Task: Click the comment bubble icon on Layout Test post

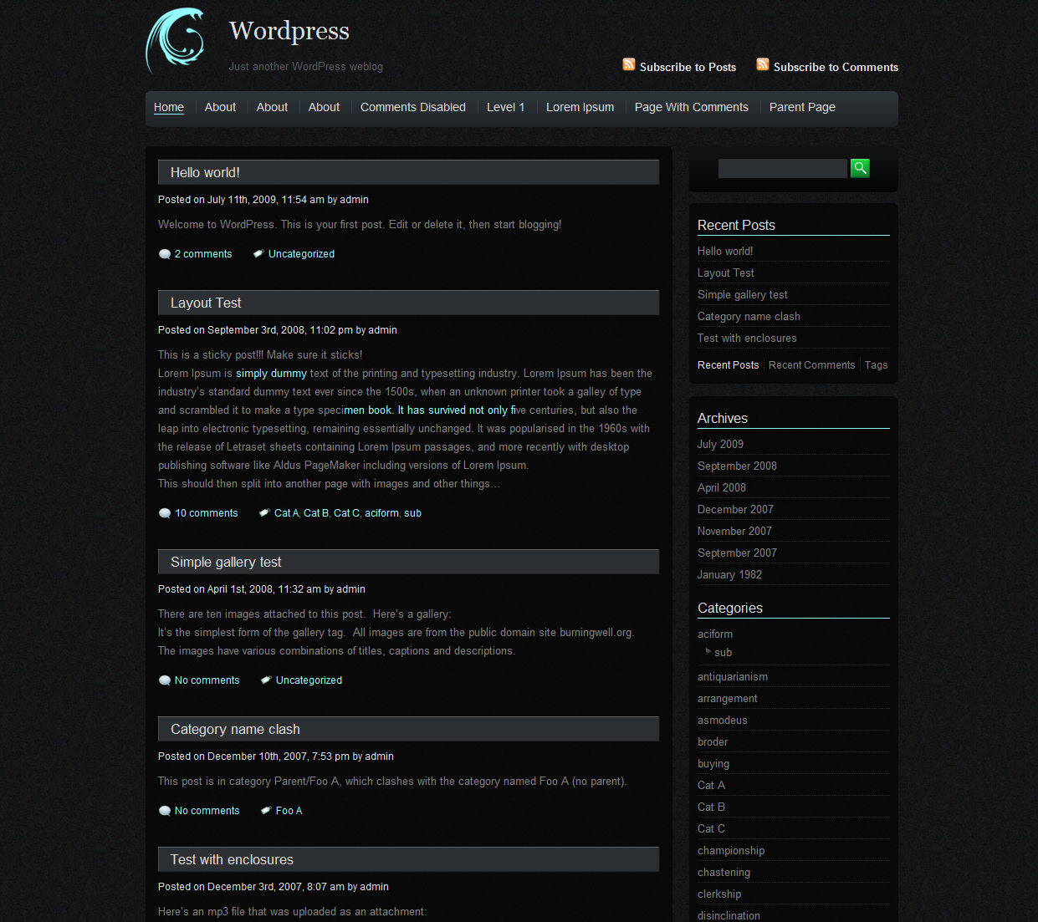Action: (x=165, y=512)
